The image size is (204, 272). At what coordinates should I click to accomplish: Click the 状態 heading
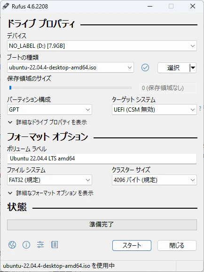[x=17, y=207]
